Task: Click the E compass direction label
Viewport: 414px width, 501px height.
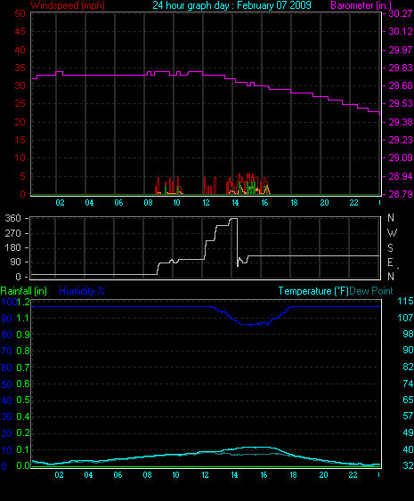Action: (x=390, y=263)
